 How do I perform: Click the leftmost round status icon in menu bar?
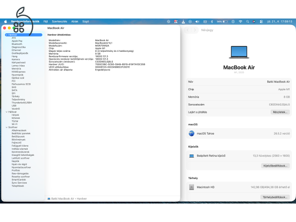pos(168,22)
